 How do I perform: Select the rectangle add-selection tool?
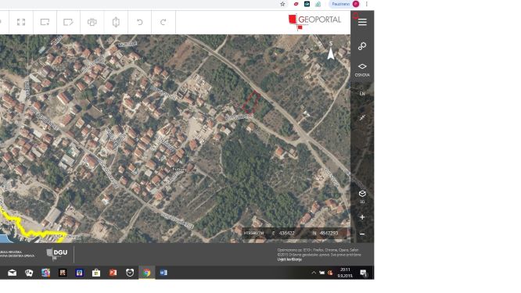tap(45, 22)
